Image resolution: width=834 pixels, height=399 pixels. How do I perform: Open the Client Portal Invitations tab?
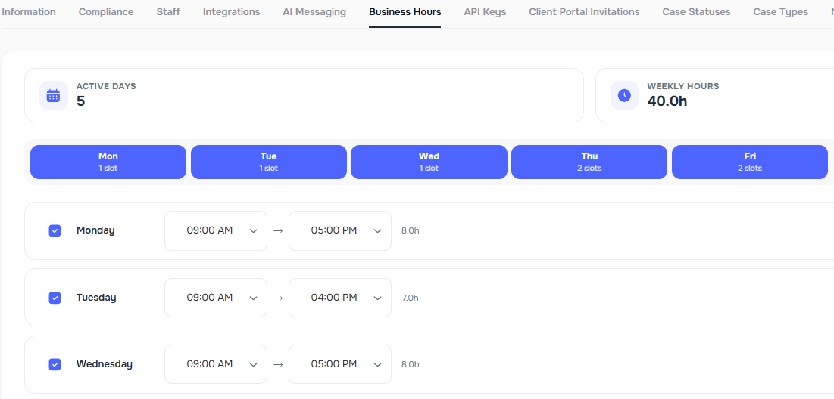(584, 12)
